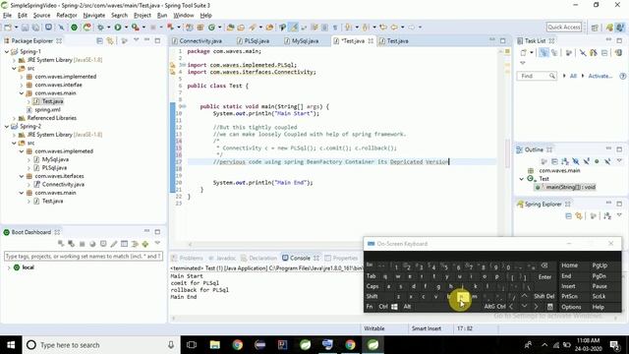This screenshot has height=354, width=629.
Task: Open the Navigate menu
Action: [x=94, y=16]
